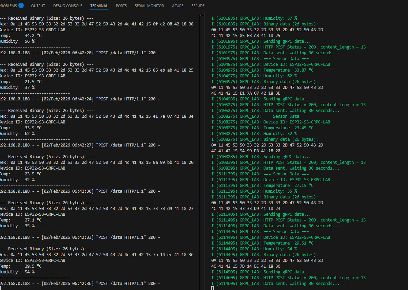Click "Data sent. Waiting" log at 6108395

(275, 168)
